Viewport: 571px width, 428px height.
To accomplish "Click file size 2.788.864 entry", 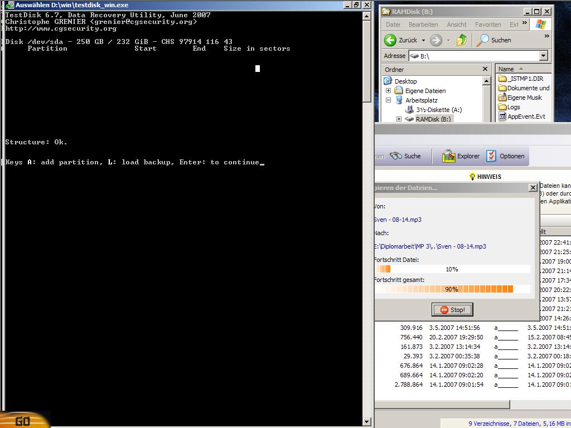I will 409,385.
